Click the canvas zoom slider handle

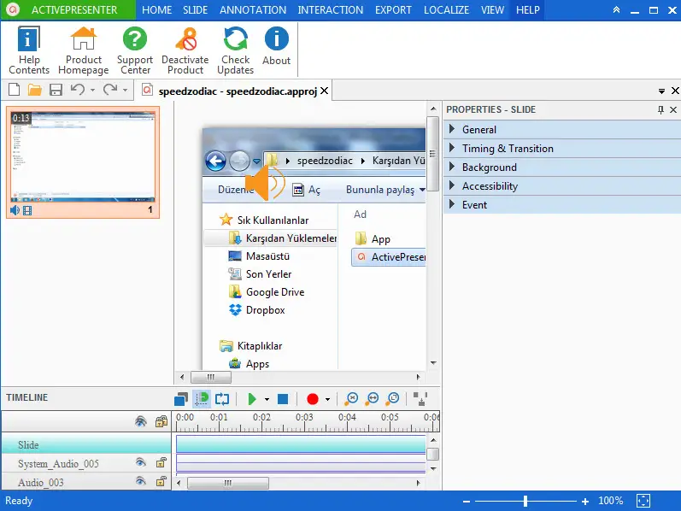(x=525, y=501)
